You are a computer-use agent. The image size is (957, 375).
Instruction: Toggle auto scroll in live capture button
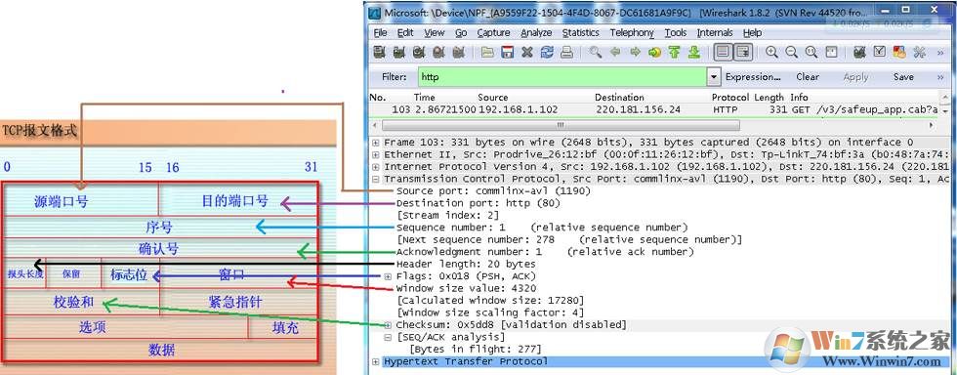coord(743,53)
